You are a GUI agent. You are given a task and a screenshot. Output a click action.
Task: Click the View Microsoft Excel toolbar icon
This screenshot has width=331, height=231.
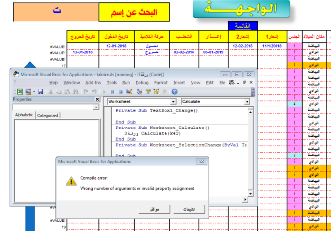(x=20, y=92)
